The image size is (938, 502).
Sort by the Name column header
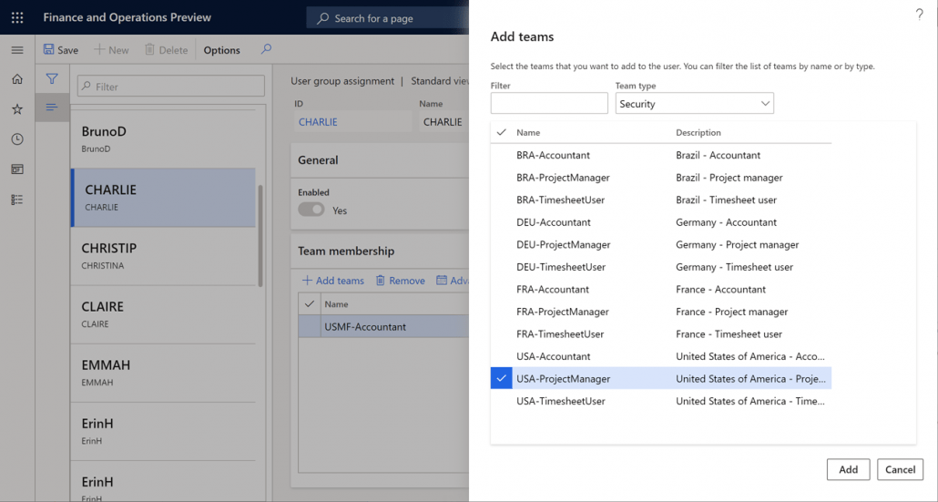coord(528,132)
